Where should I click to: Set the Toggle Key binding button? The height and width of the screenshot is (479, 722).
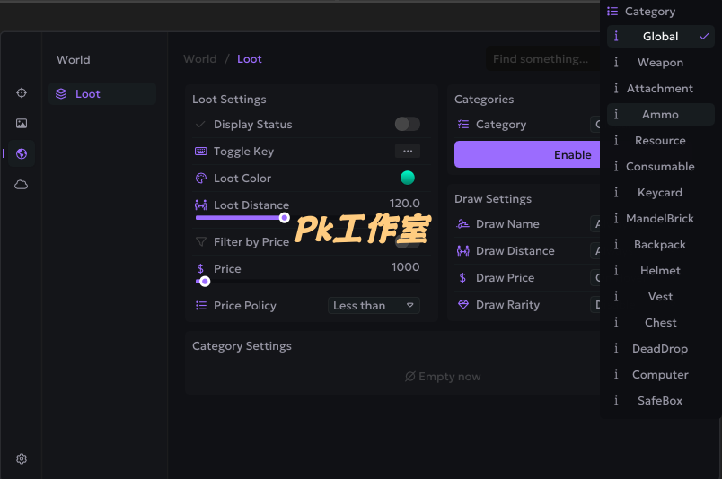tap(407, 151)
